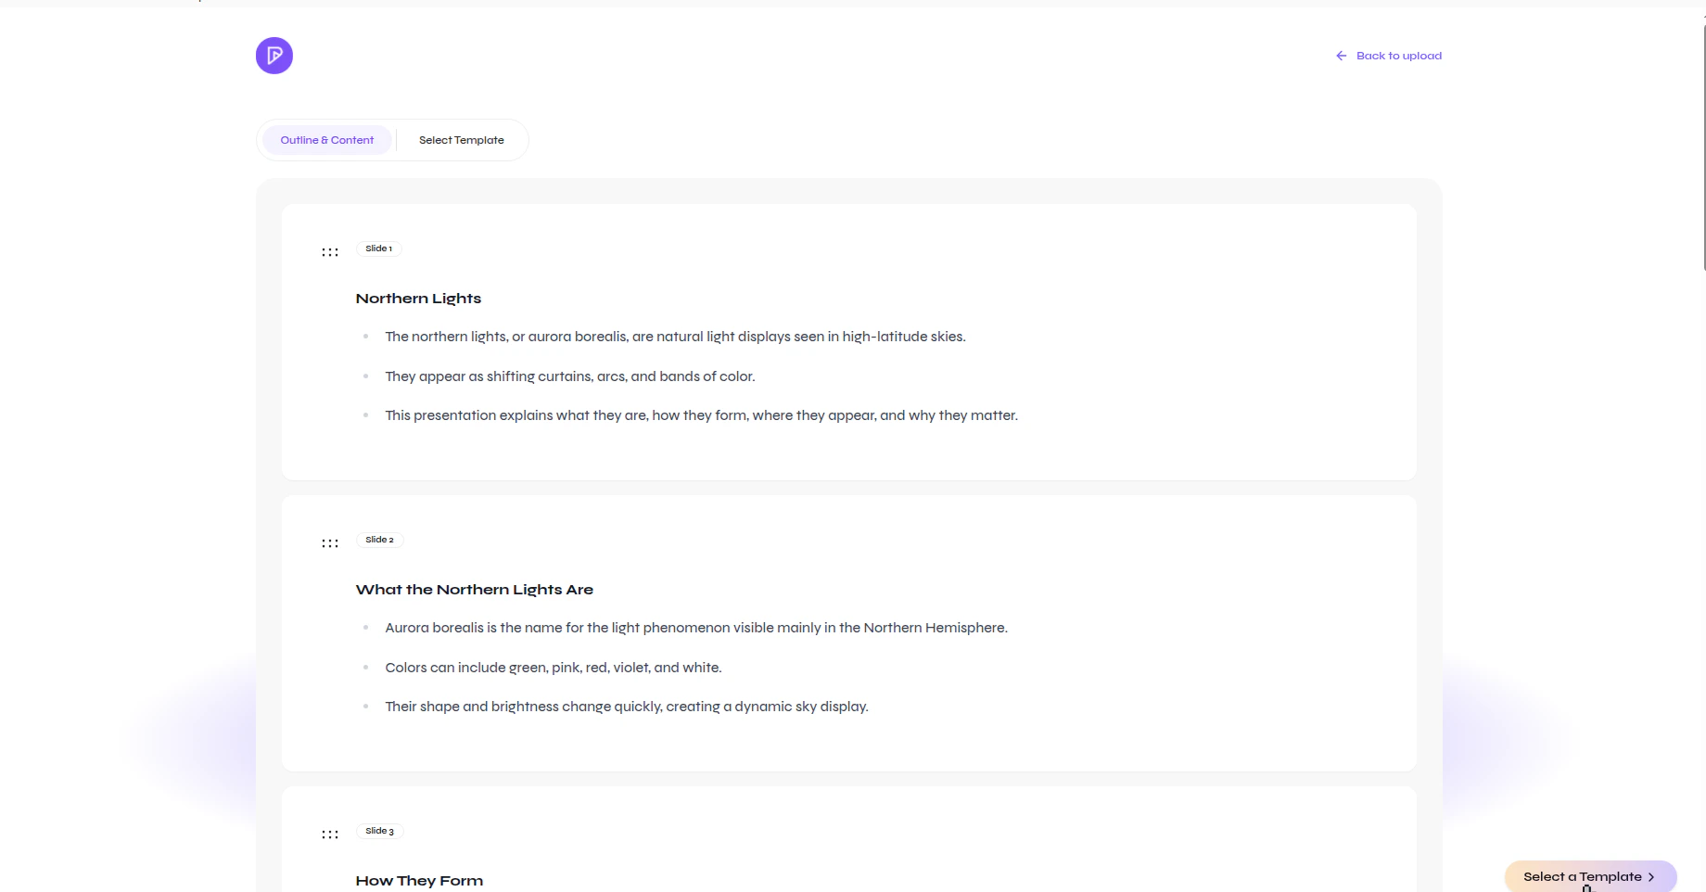Switch to the Select Template tab
The image size is (1706, 892).
[461, 139]
